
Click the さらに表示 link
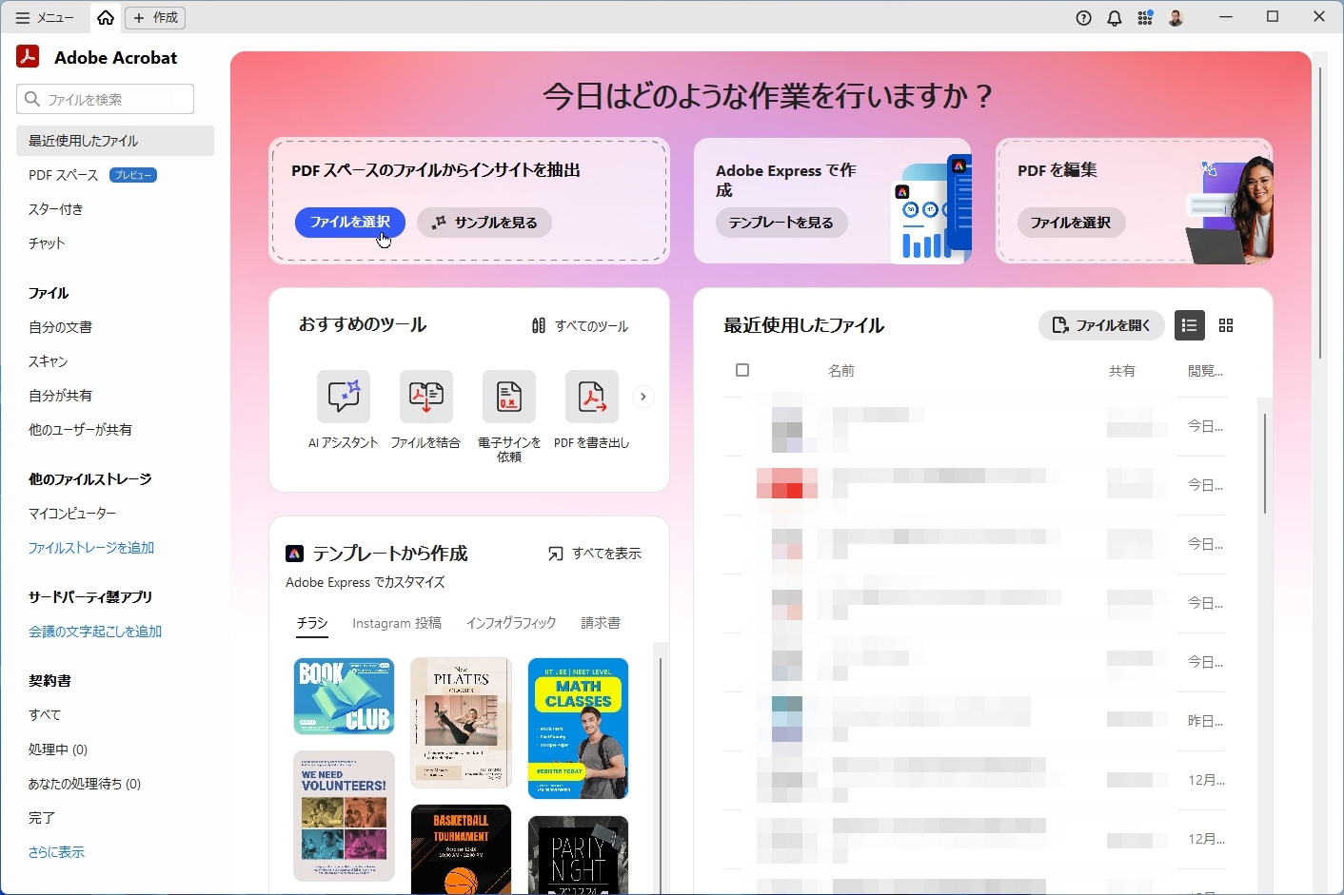click(56, 852)
